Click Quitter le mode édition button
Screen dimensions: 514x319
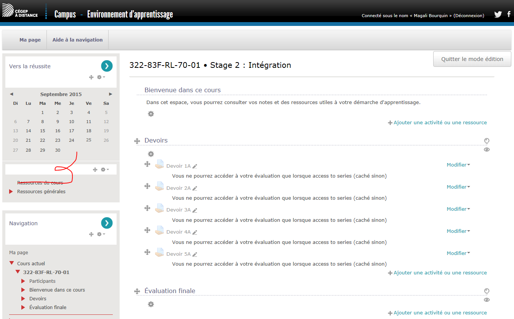(x=472, y=59)
